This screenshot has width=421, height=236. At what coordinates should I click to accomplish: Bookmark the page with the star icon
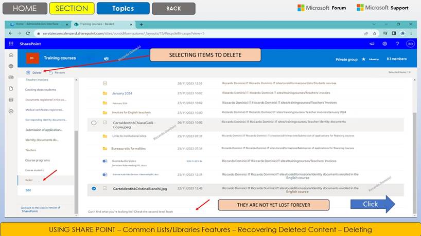[x=375, y=33]
